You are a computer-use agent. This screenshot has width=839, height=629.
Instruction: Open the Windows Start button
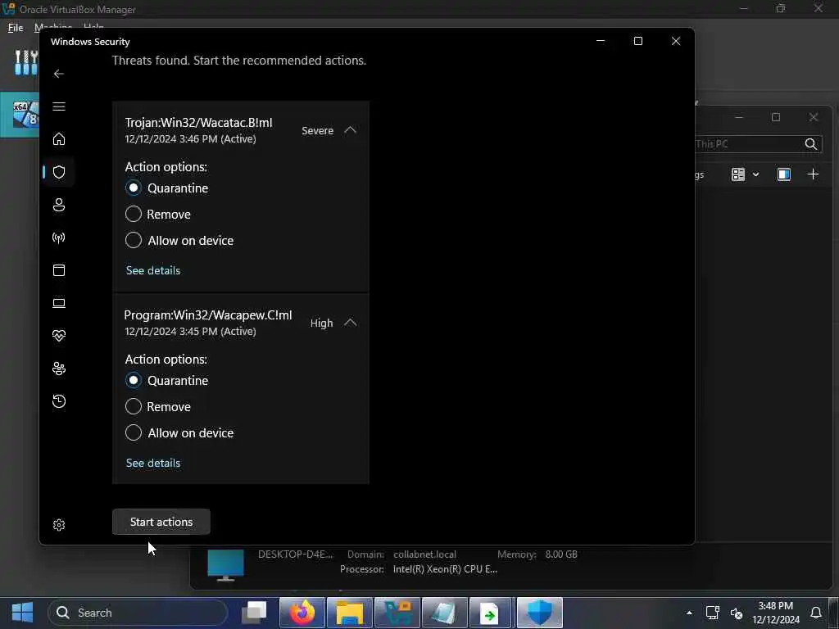[x=22, y=613]
